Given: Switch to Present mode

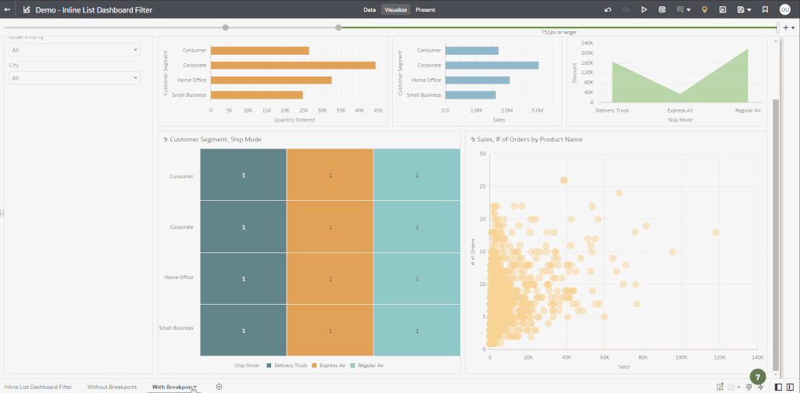Looking at the screenshot, I should pos(425,10).
